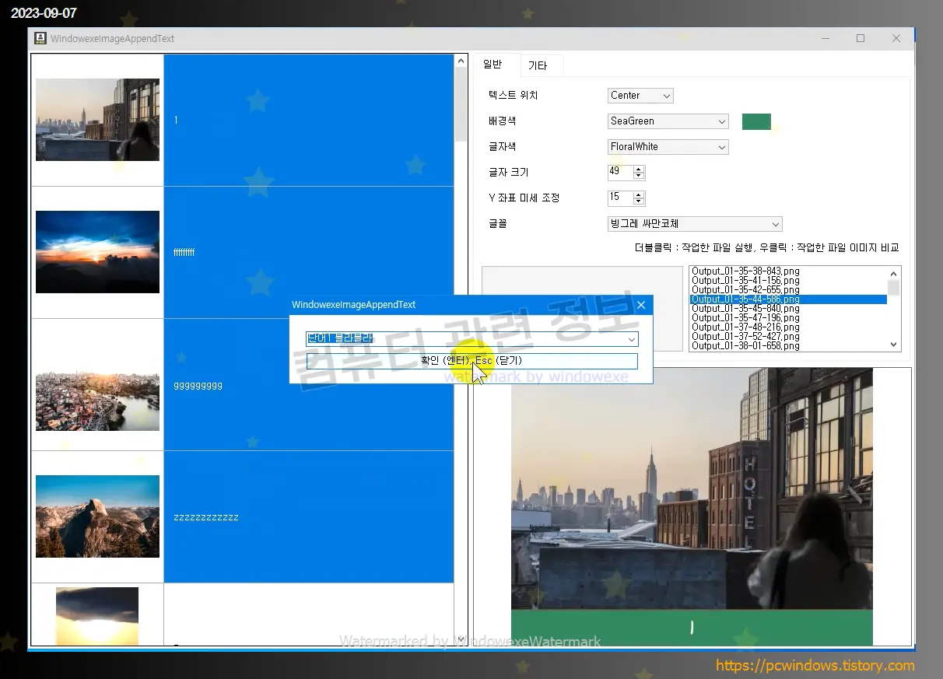Click the SeaGreen color swatch

pyautogui.click(x=756, y=121)
